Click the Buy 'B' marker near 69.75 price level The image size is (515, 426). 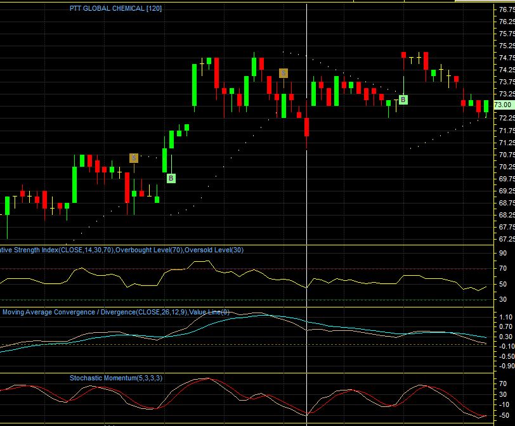171,179
